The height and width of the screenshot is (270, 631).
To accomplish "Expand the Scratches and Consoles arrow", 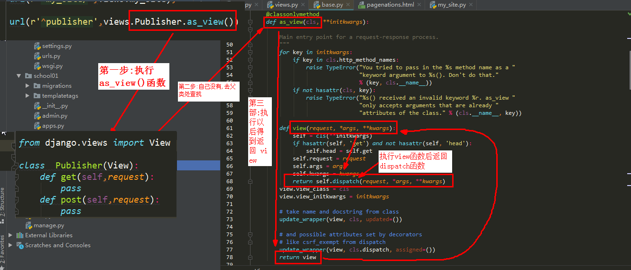I will click(x=11, y=245).
